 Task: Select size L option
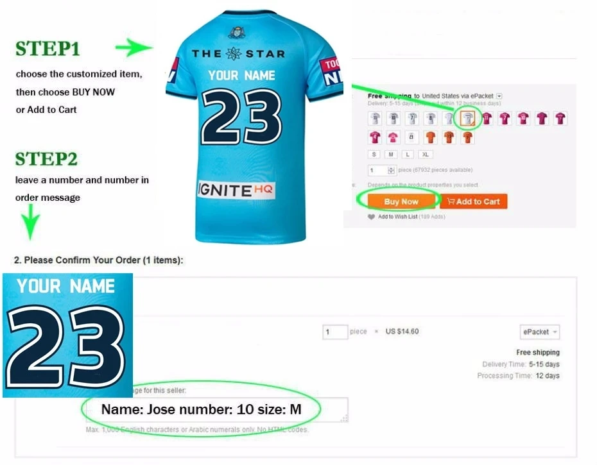[408, 155]
